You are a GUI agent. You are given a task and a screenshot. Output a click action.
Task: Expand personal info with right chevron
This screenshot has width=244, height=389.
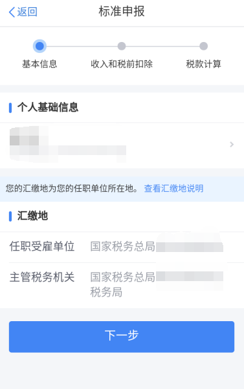click(x=232, y=144)
